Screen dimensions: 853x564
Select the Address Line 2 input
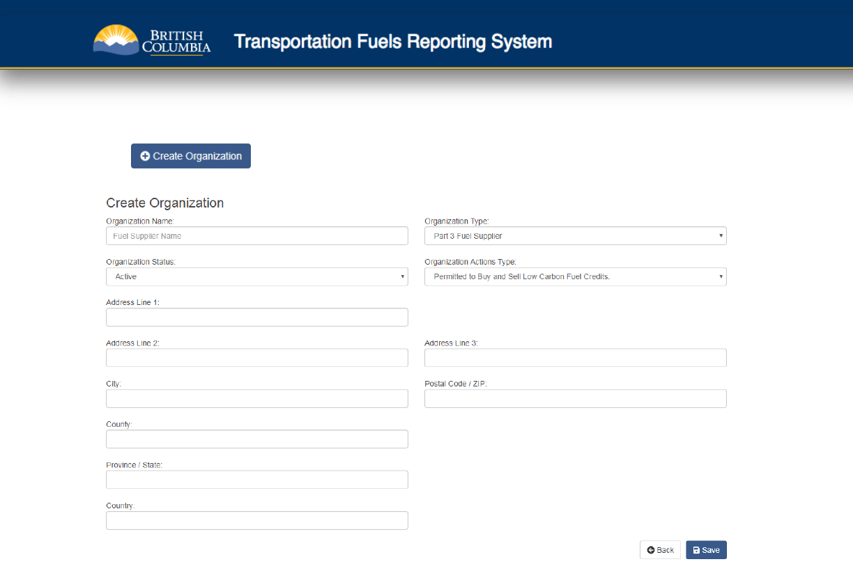coord(257,358)
